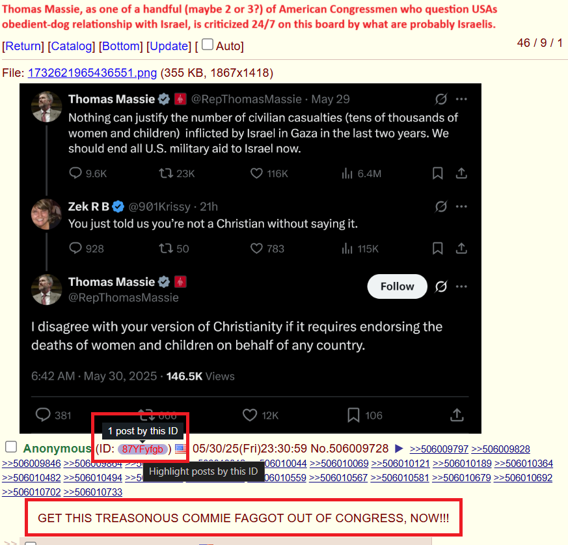
Task: Click the United States flag icon
Action: point(180,449)
